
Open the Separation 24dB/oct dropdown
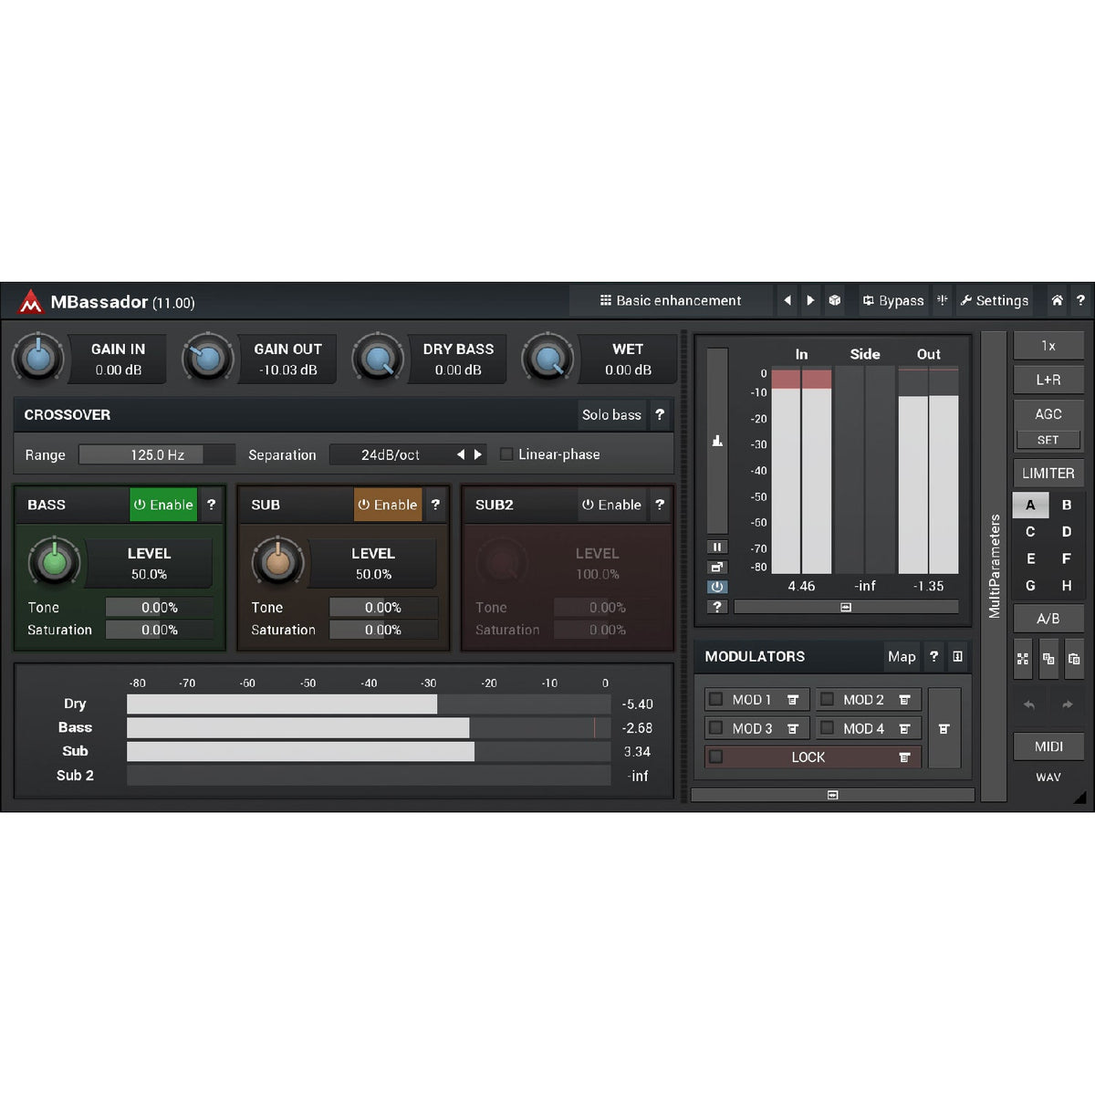pos(391,454)
